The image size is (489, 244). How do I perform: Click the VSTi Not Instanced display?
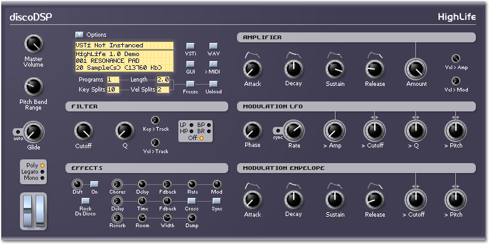[124, 45]
